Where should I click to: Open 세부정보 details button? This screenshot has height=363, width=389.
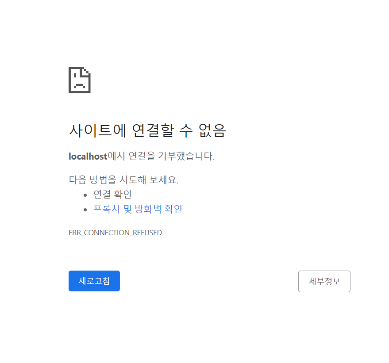click(324, 281)
